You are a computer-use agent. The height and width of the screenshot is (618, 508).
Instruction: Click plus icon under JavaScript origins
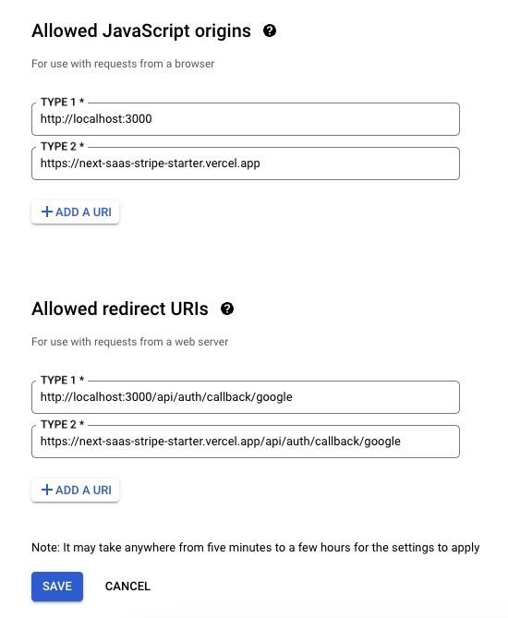click(47, 212)
